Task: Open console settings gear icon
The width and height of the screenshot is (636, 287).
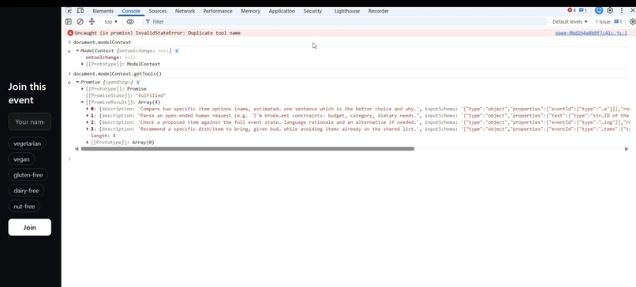Action: [x=632, y=21]
